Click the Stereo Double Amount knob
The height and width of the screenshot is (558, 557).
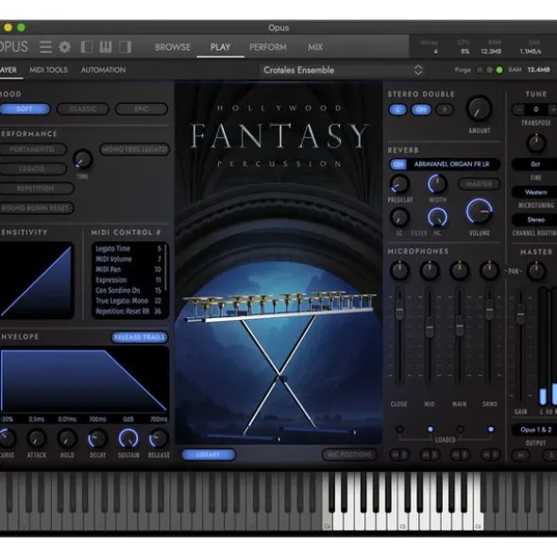click(x=479, y=109)
